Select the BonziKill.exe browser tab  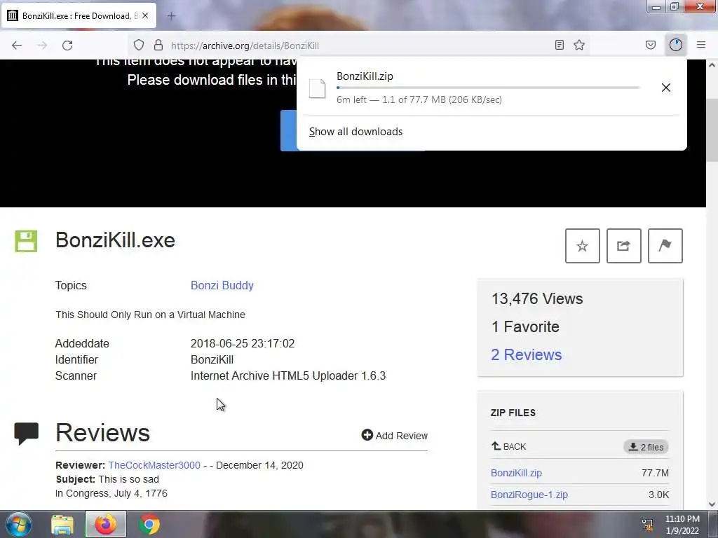[79, 15]
